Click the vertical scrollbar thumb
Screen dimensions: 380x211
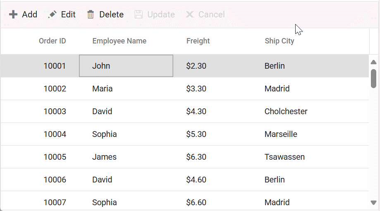(373, 78)
